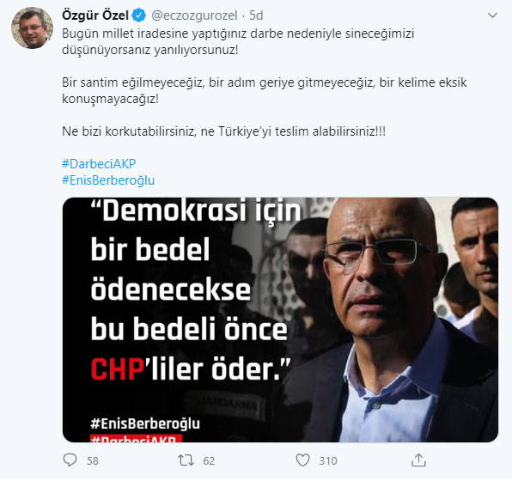Screen dimensions: 512x481
Task: Follow the #DarbeciAKP hashtag link
Action: click(99, 163)
